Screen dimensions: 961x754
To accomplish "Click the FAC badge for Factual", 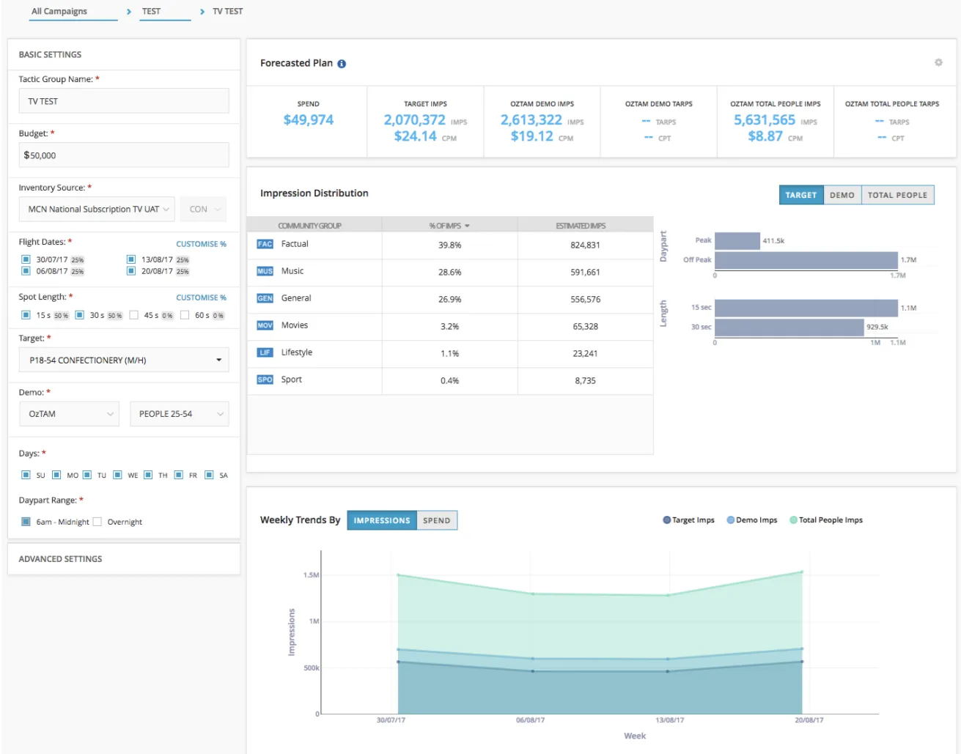I will coord(265,244).
